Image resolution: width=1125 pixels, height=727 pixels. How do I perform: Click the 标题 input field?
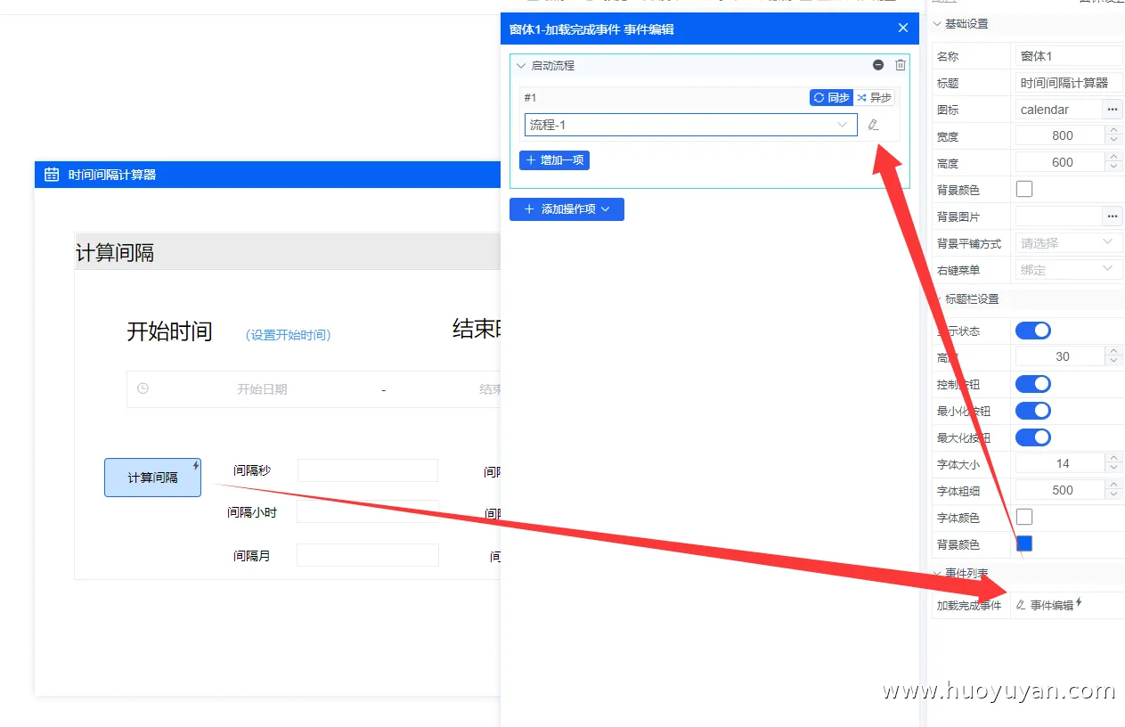point(1069,83)
